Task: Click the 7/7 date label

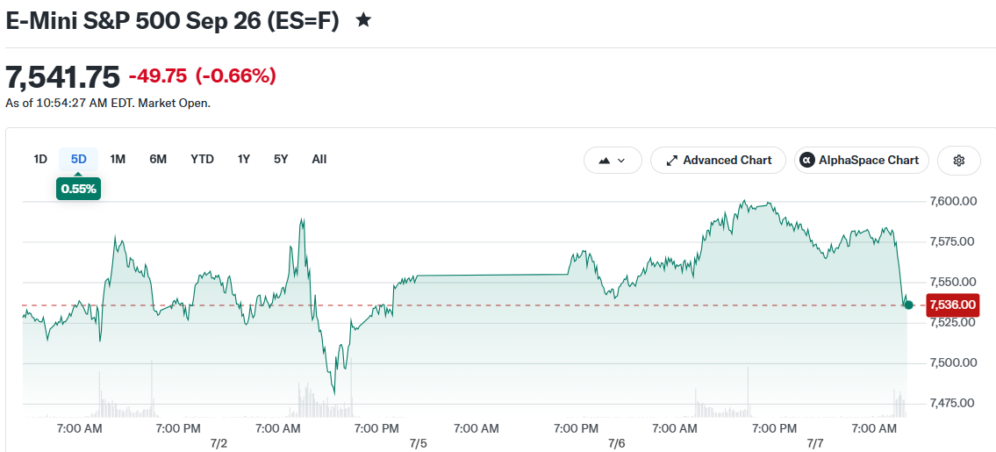Action: click(815, 442)
